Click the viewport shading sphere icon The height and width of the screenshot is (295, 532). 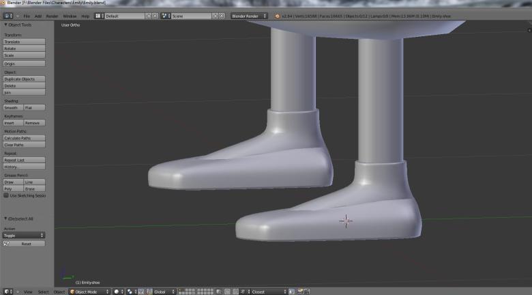tap(117, 292)
